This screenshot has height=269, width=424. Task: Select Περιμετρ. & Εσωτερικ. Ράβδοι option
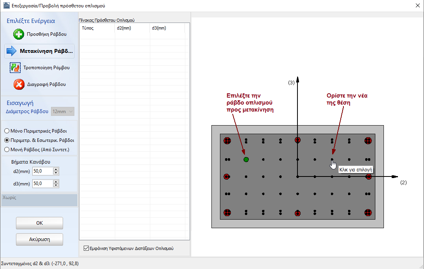[x=7, y=140]
